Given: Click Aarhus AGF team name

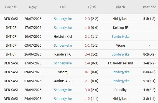Looking at the screenshot, I should (63, 81).
